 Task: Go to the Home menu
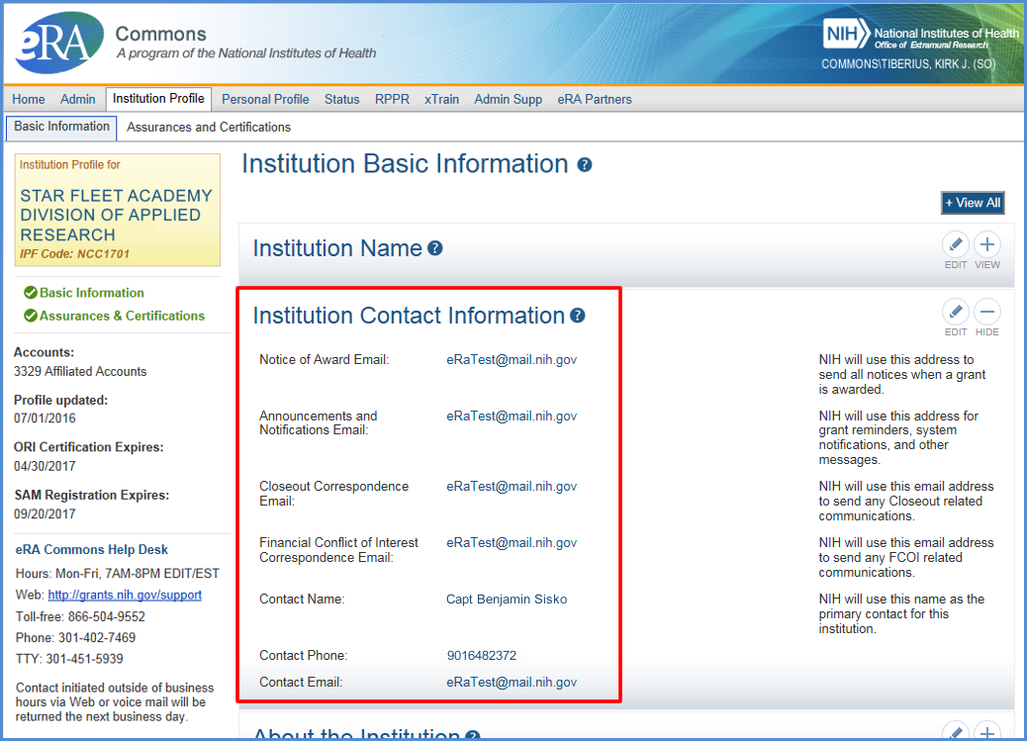[29, 99]
